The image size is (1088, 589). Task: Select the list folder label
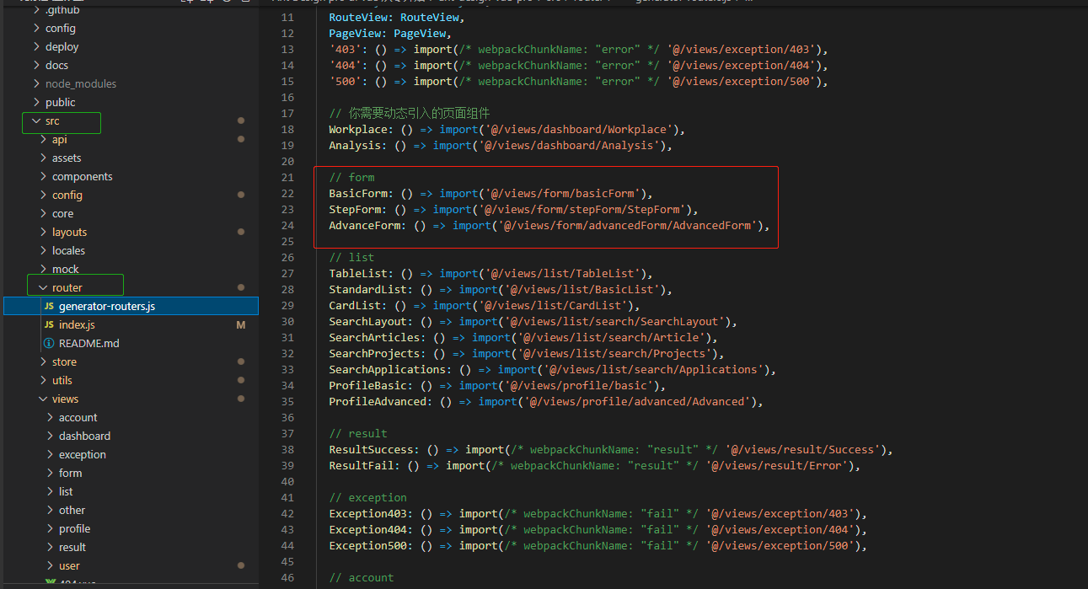pos(66,491)
